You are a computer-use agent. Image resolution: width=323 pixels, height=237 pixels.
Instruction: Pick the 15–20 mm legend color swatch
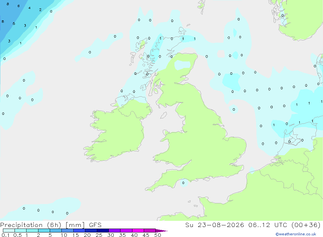79,231
